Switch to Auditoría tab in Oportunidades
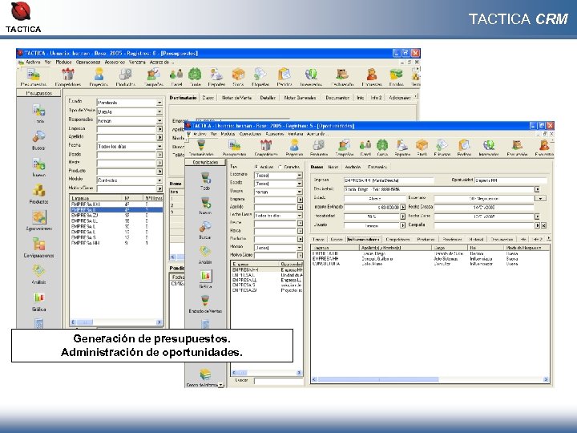 (x=353, y=167)
